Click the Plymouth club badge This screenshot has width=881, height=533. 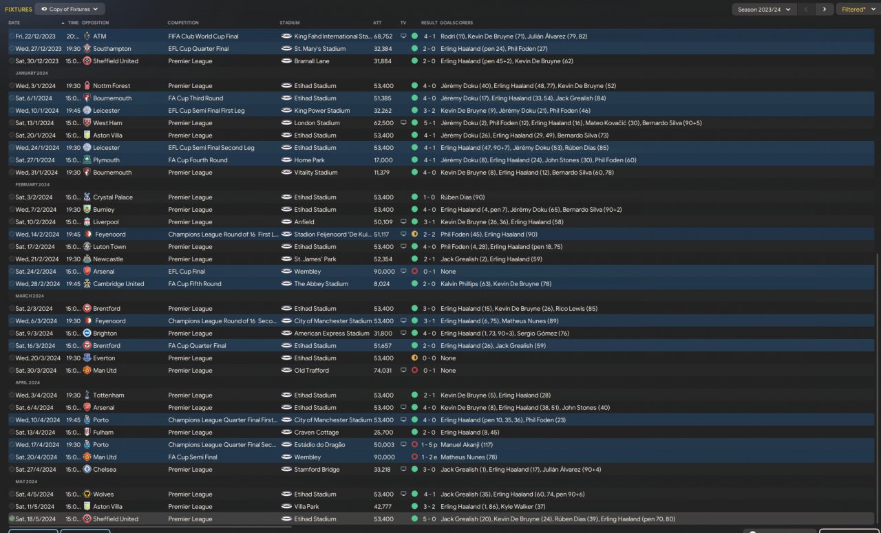click(87, 160)
